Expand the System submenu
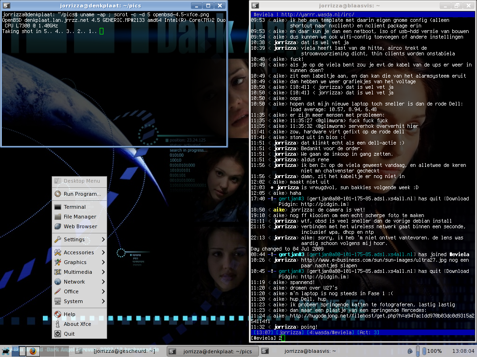 [x=79, y=301]
